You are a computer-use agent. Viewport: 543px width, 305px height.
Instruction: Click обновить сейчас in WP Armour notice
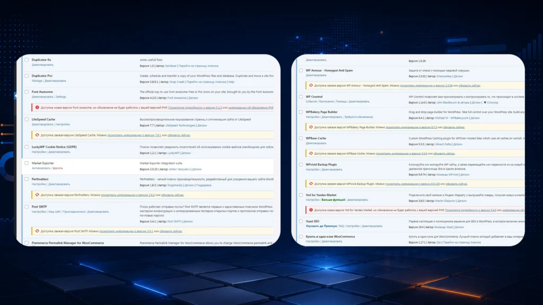470,85
